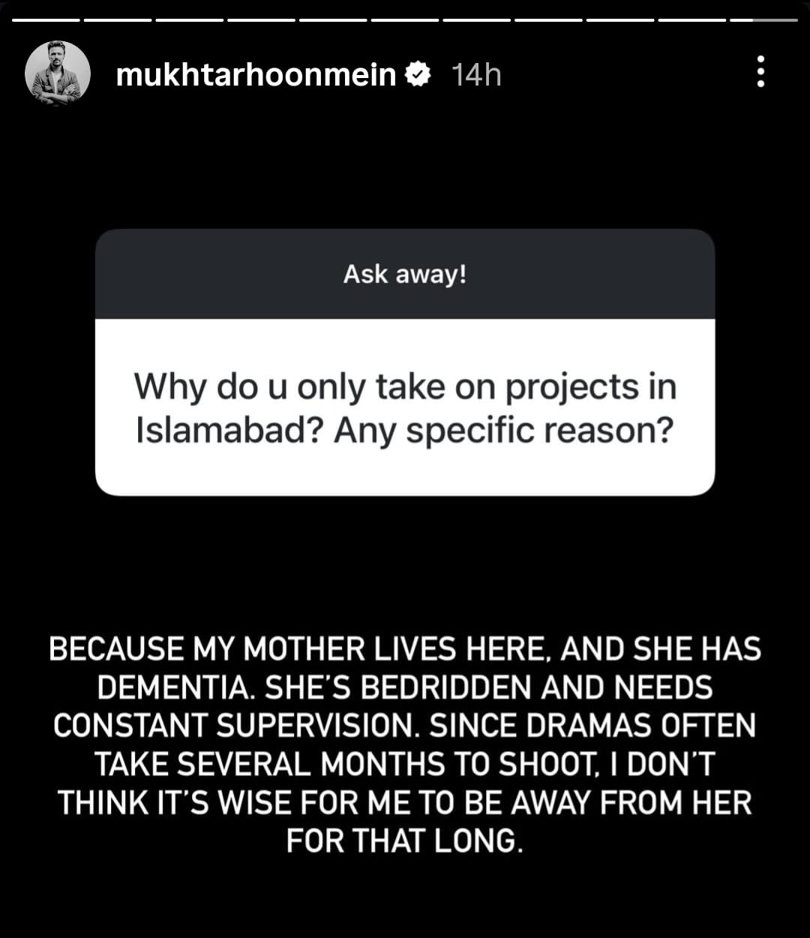810x938 pixels.
Task: Jump to the seventh story progress segment
Action: [477, 20]
